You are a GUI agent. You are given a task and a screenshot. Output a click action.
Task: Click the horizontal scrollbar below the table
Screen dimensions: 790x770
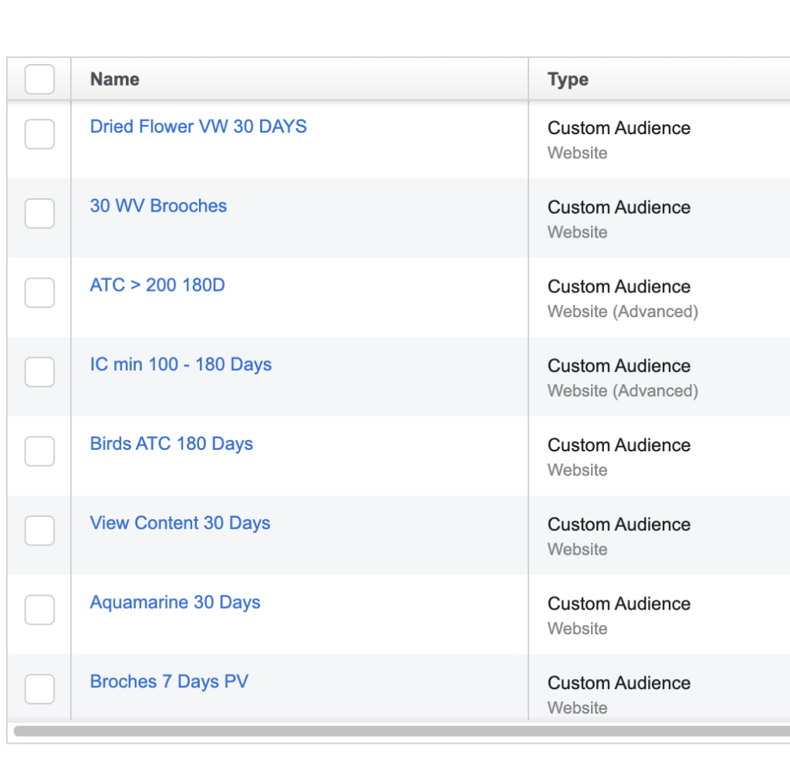pos(401,731)
